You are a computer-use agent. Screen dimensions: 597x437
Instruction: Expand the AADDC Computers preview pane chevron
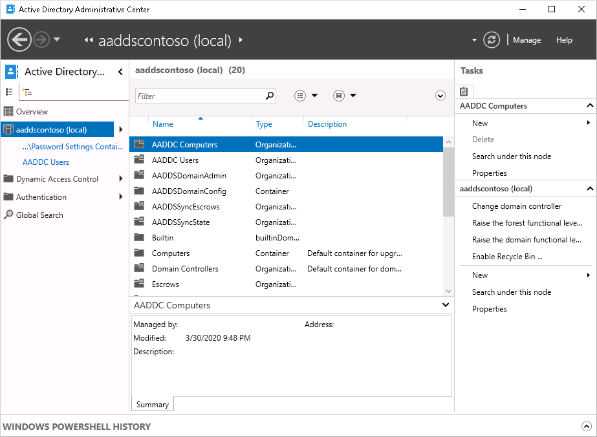444,304
